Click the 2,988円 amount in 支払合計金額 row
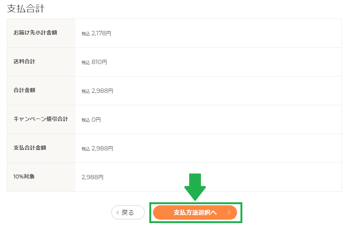Viewport: 351px width, 225px height. coord(102,148)
